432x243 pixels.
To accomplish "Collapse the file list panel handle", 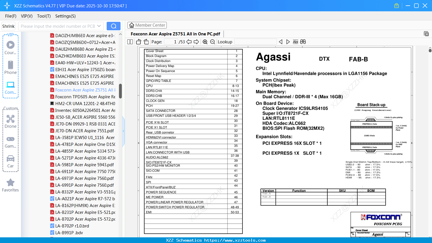I will [x=123, y=131].
